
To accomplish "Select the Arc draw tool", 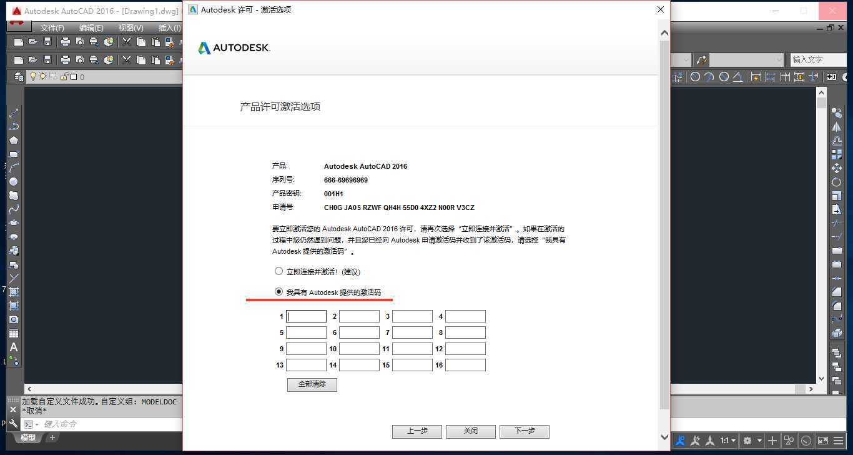I will [x=14, y=167].
